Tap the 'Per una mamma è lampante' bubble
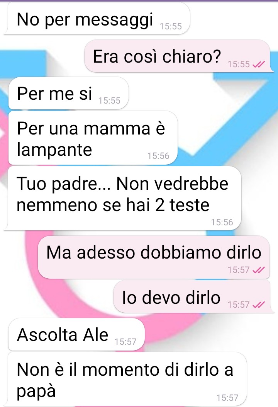The image size is (278, 407). click(93, 138)
